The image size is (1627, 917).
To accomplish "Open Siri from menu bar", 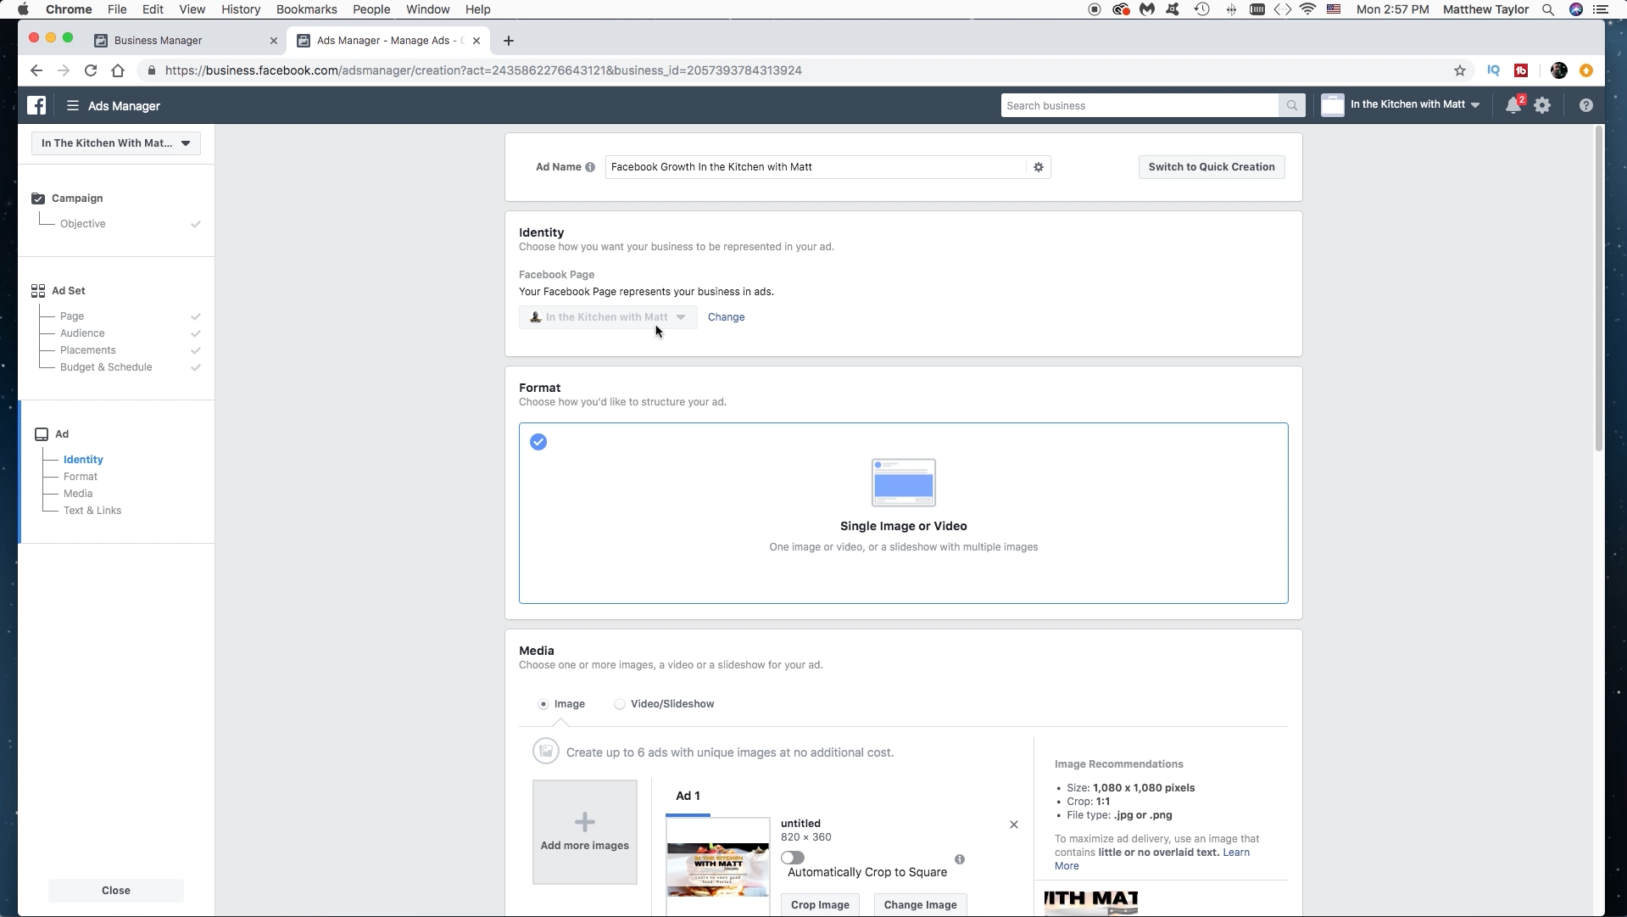I will [x=1576, y=9].
